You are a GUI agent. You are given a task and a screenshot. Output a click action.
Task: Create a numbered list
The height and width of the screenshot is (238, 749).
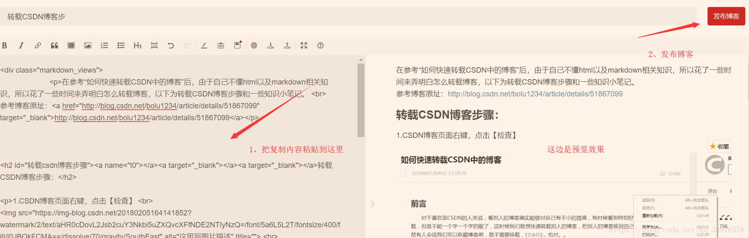[x=104, y=46]
